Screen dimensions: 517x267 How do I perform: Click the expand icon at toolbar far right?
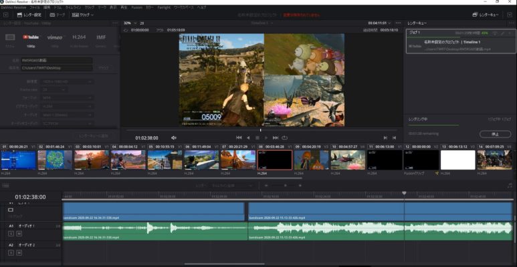(x=510, y=15)
